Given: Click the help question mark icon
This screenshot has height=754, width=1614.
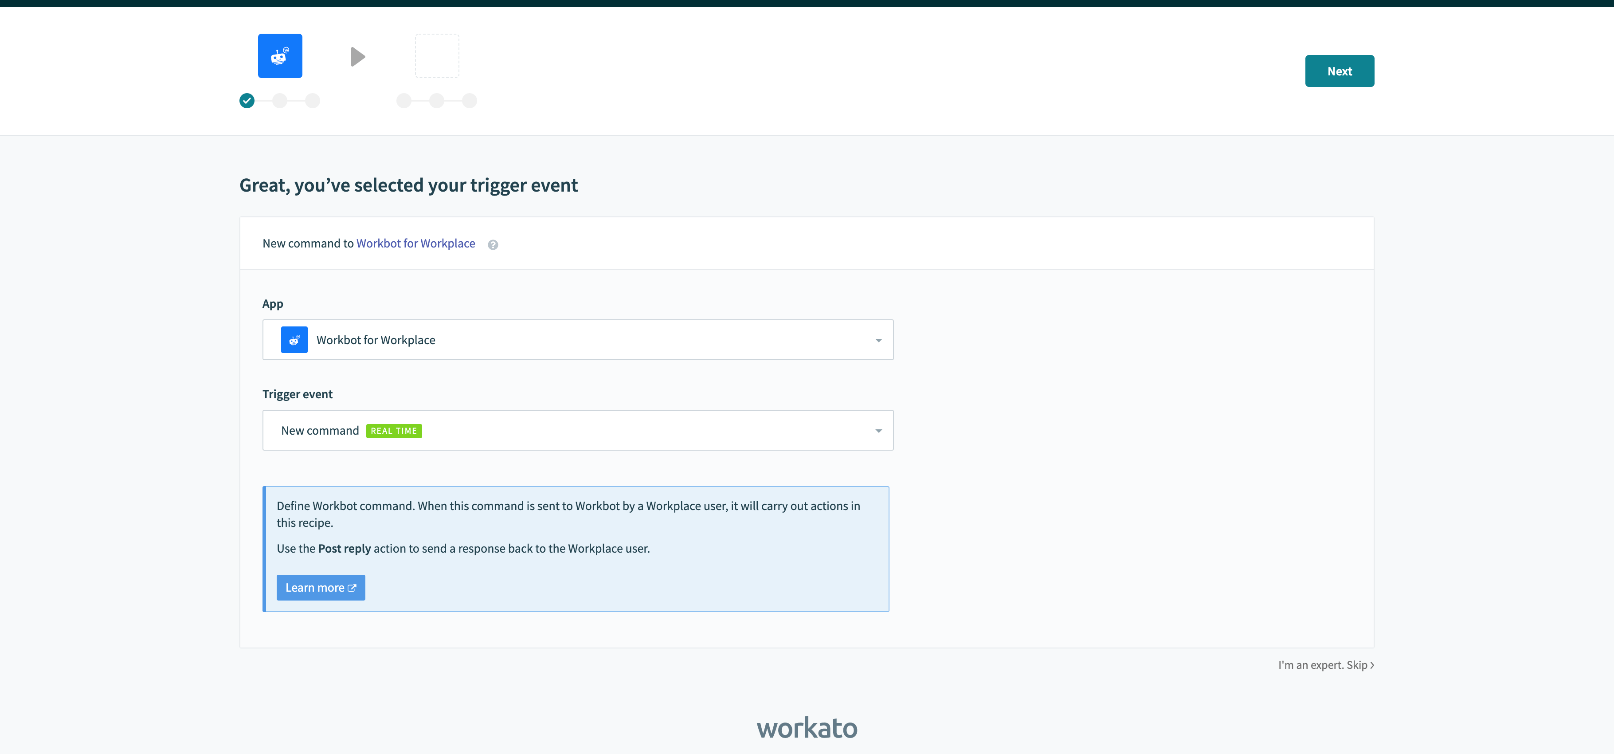Looking at the screenshot, I should coord(493,244).
